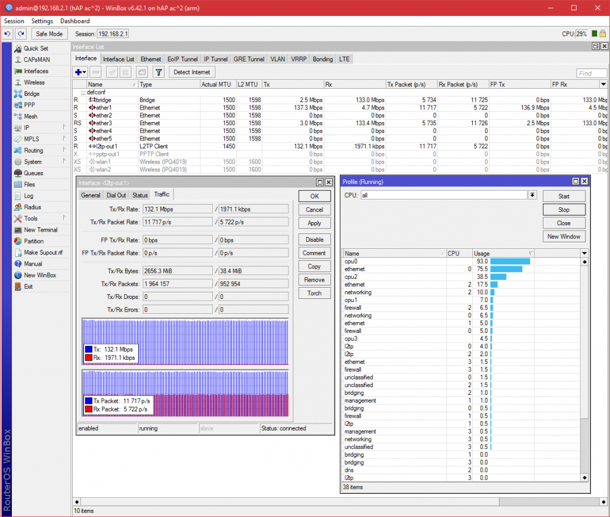Switch to the VLAN tab

(277, 59)
